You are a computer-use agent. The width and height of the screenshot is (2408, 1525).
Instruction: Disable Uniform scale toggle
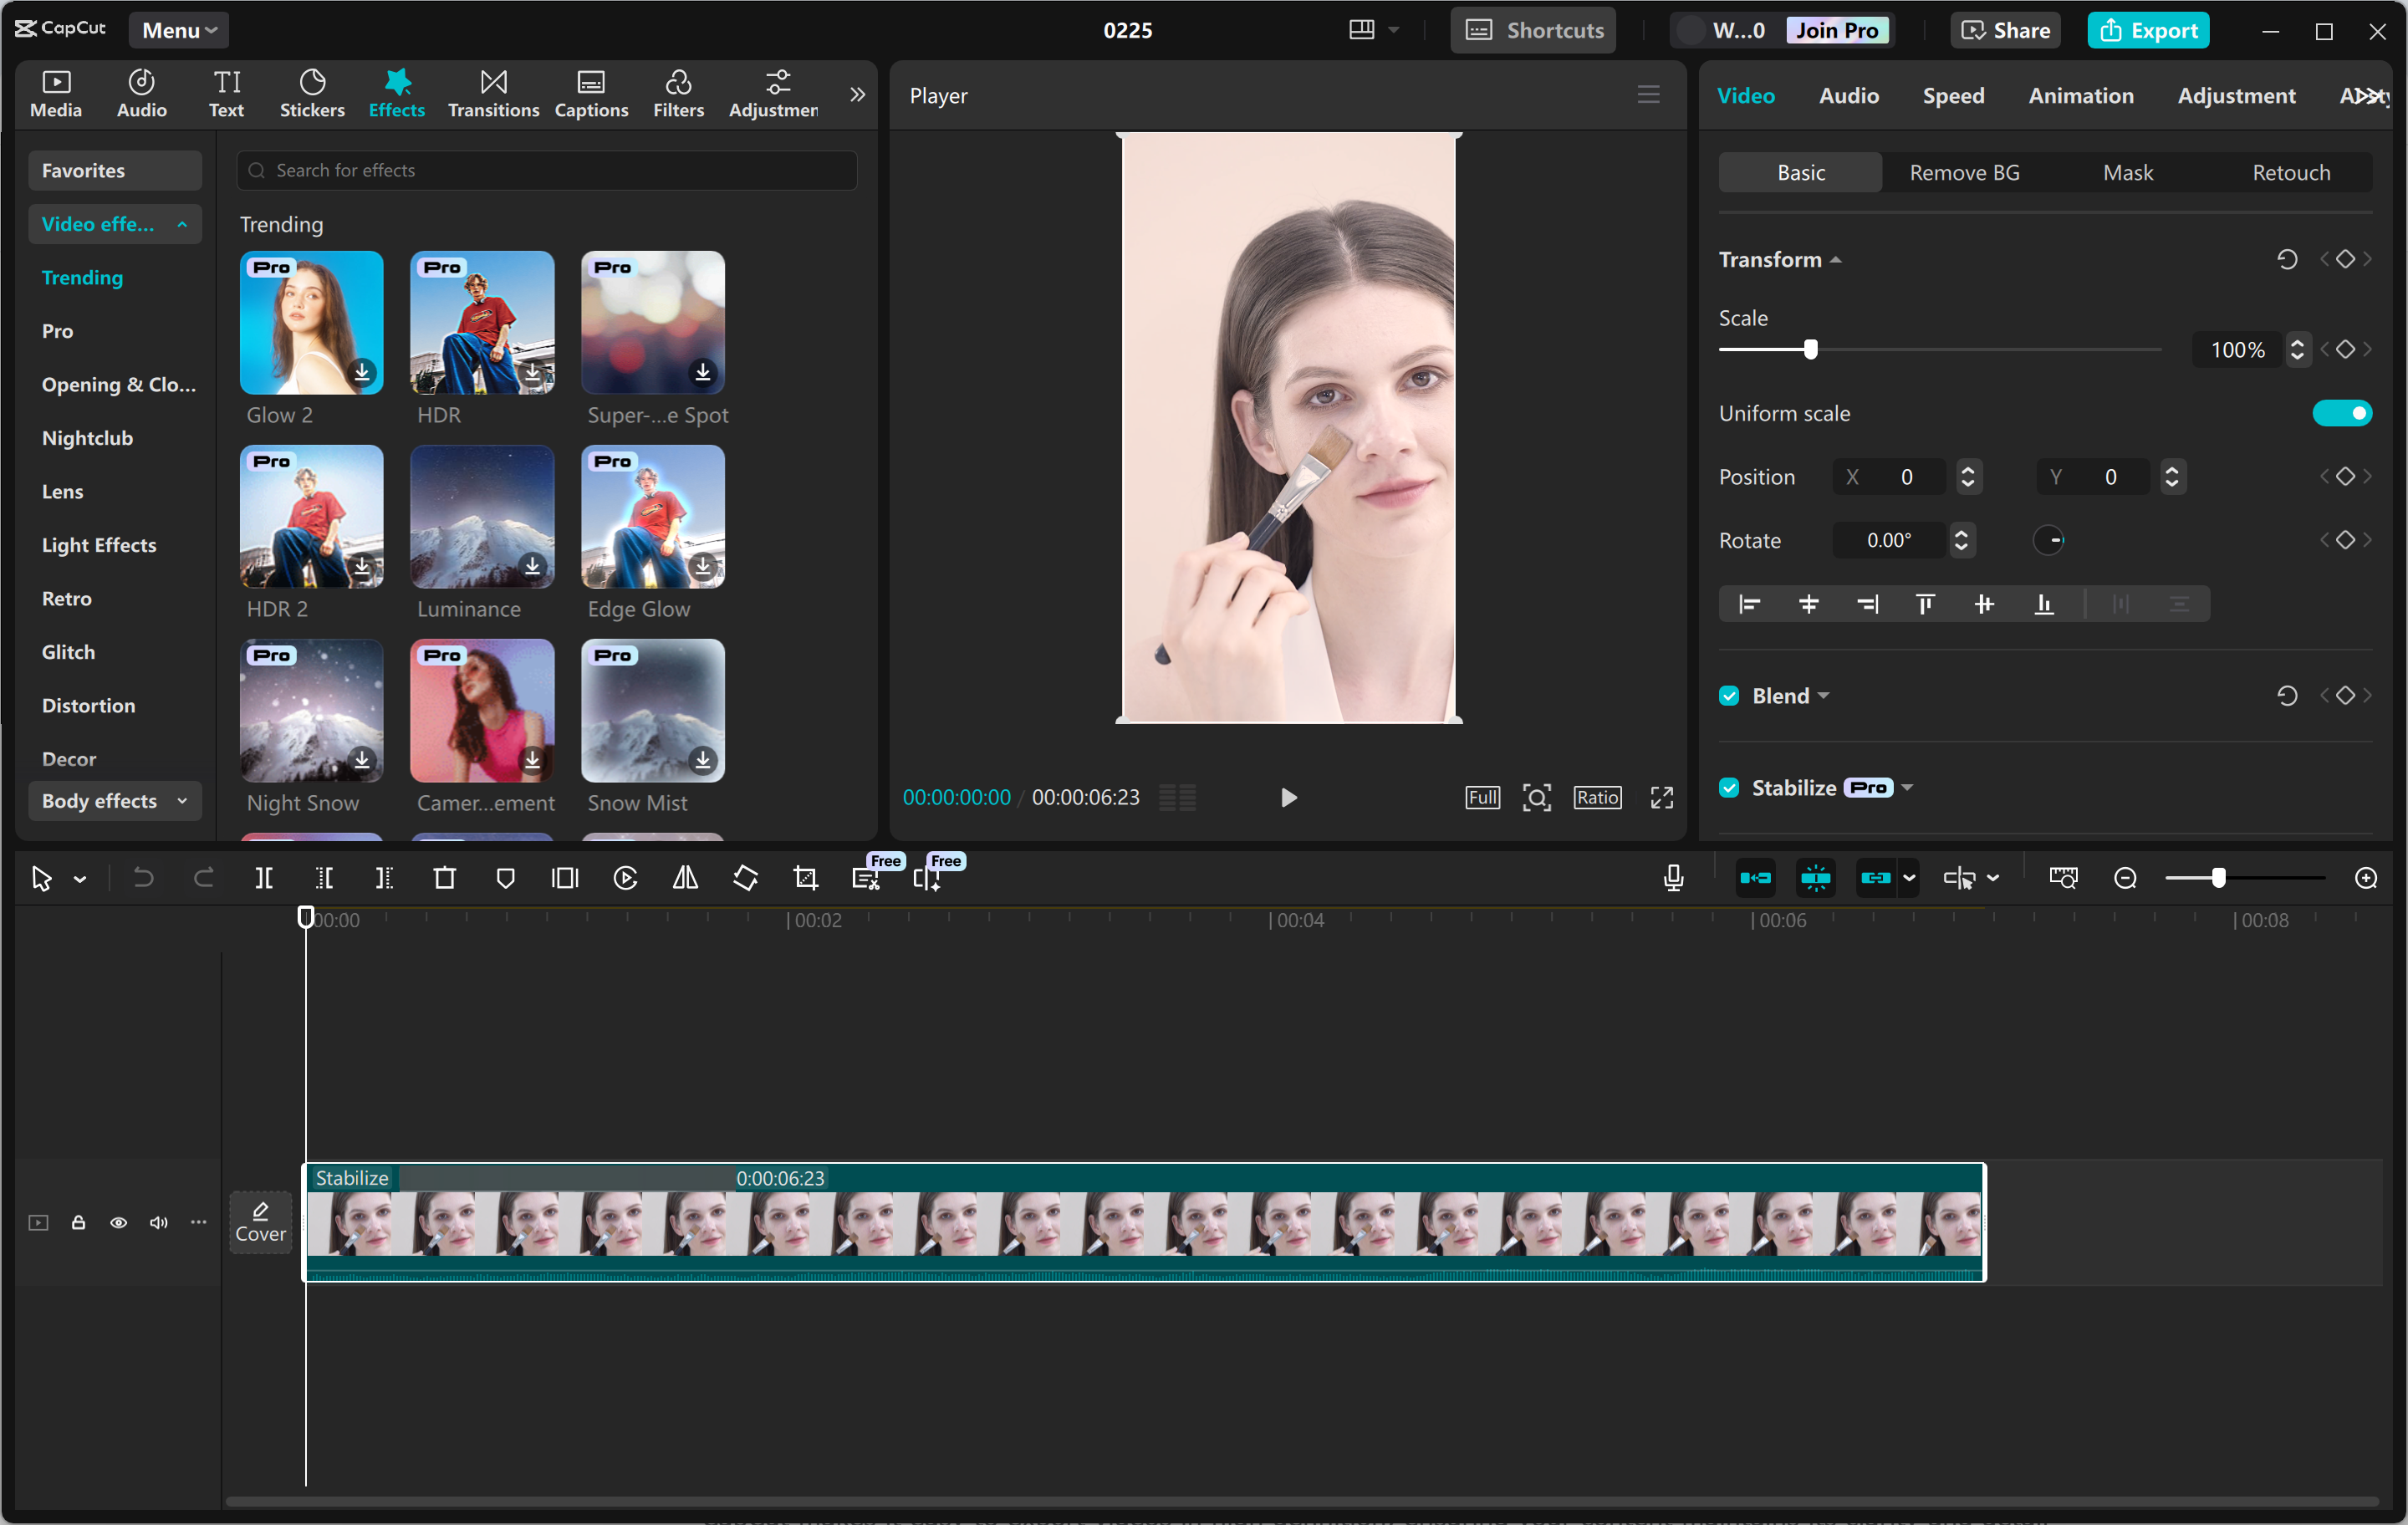[2344, 412]
